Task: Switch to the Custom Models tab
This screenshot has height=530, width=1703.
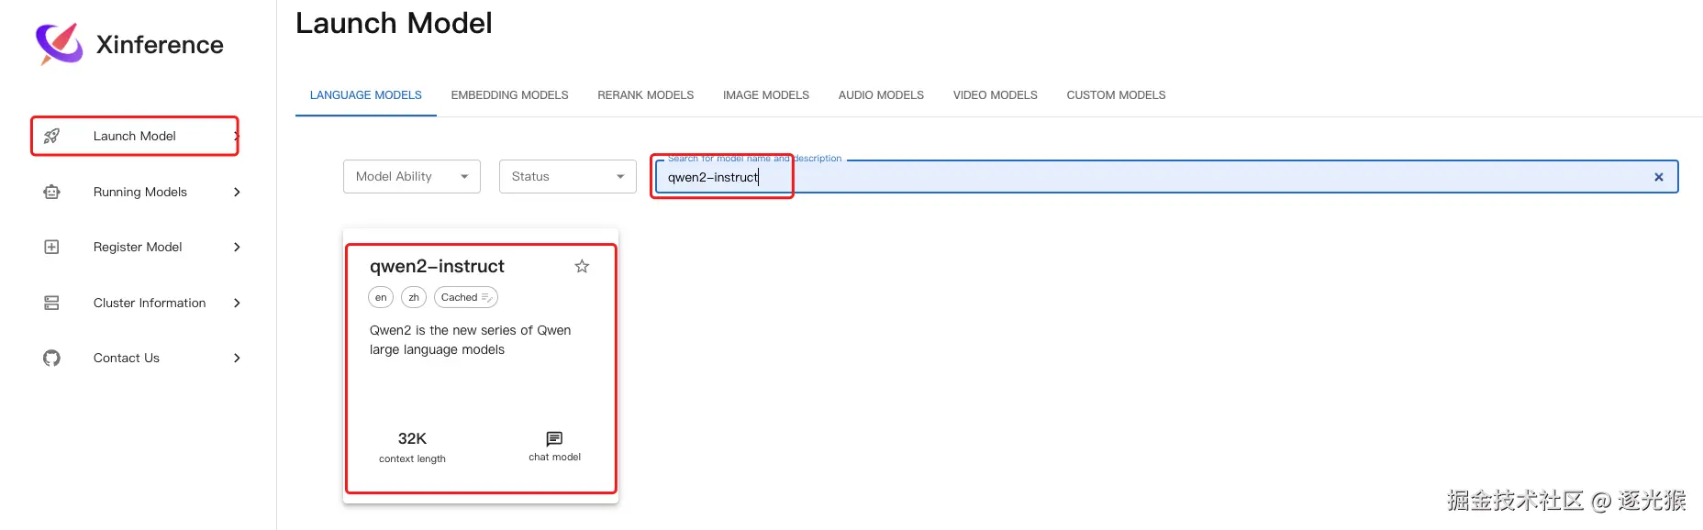Action: tap(1116, 95)
